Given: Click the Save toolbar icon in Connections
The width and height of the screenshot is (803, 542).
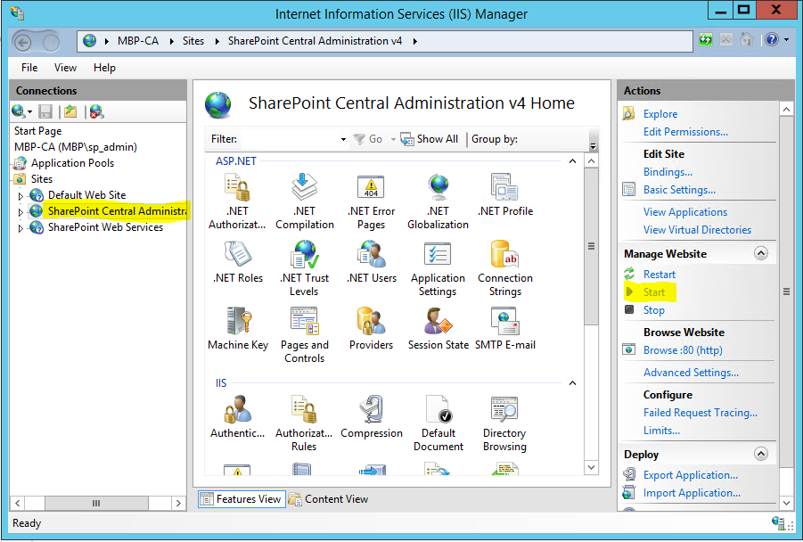Looking at the screenshot, I should [45, 111].
